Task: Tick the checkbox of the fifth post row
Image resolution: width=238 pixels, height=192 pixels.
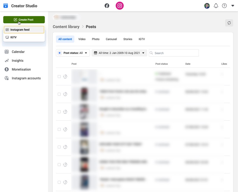Action: click(x=59, y=147)
